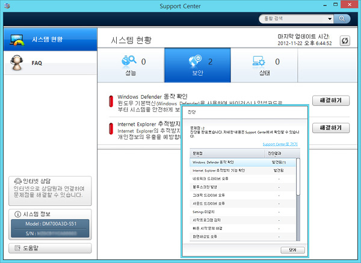The height and width of the screenshot is (263, 361).
Task: Select the 화면해상도 오류 row
Action: 242,237
